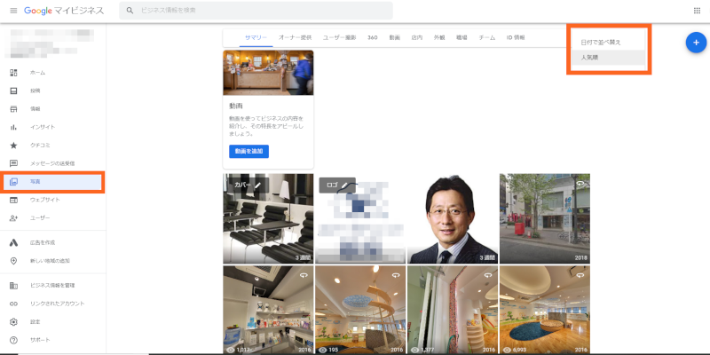Open 設定 settings in the sidebar

click(35, 322)
